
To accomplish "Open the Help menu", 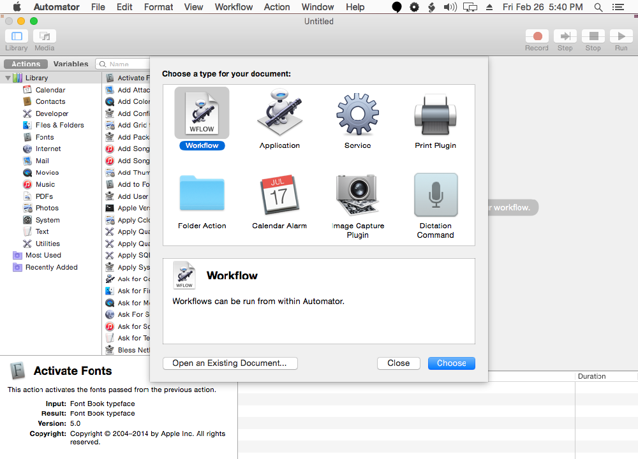I will 355,7.
